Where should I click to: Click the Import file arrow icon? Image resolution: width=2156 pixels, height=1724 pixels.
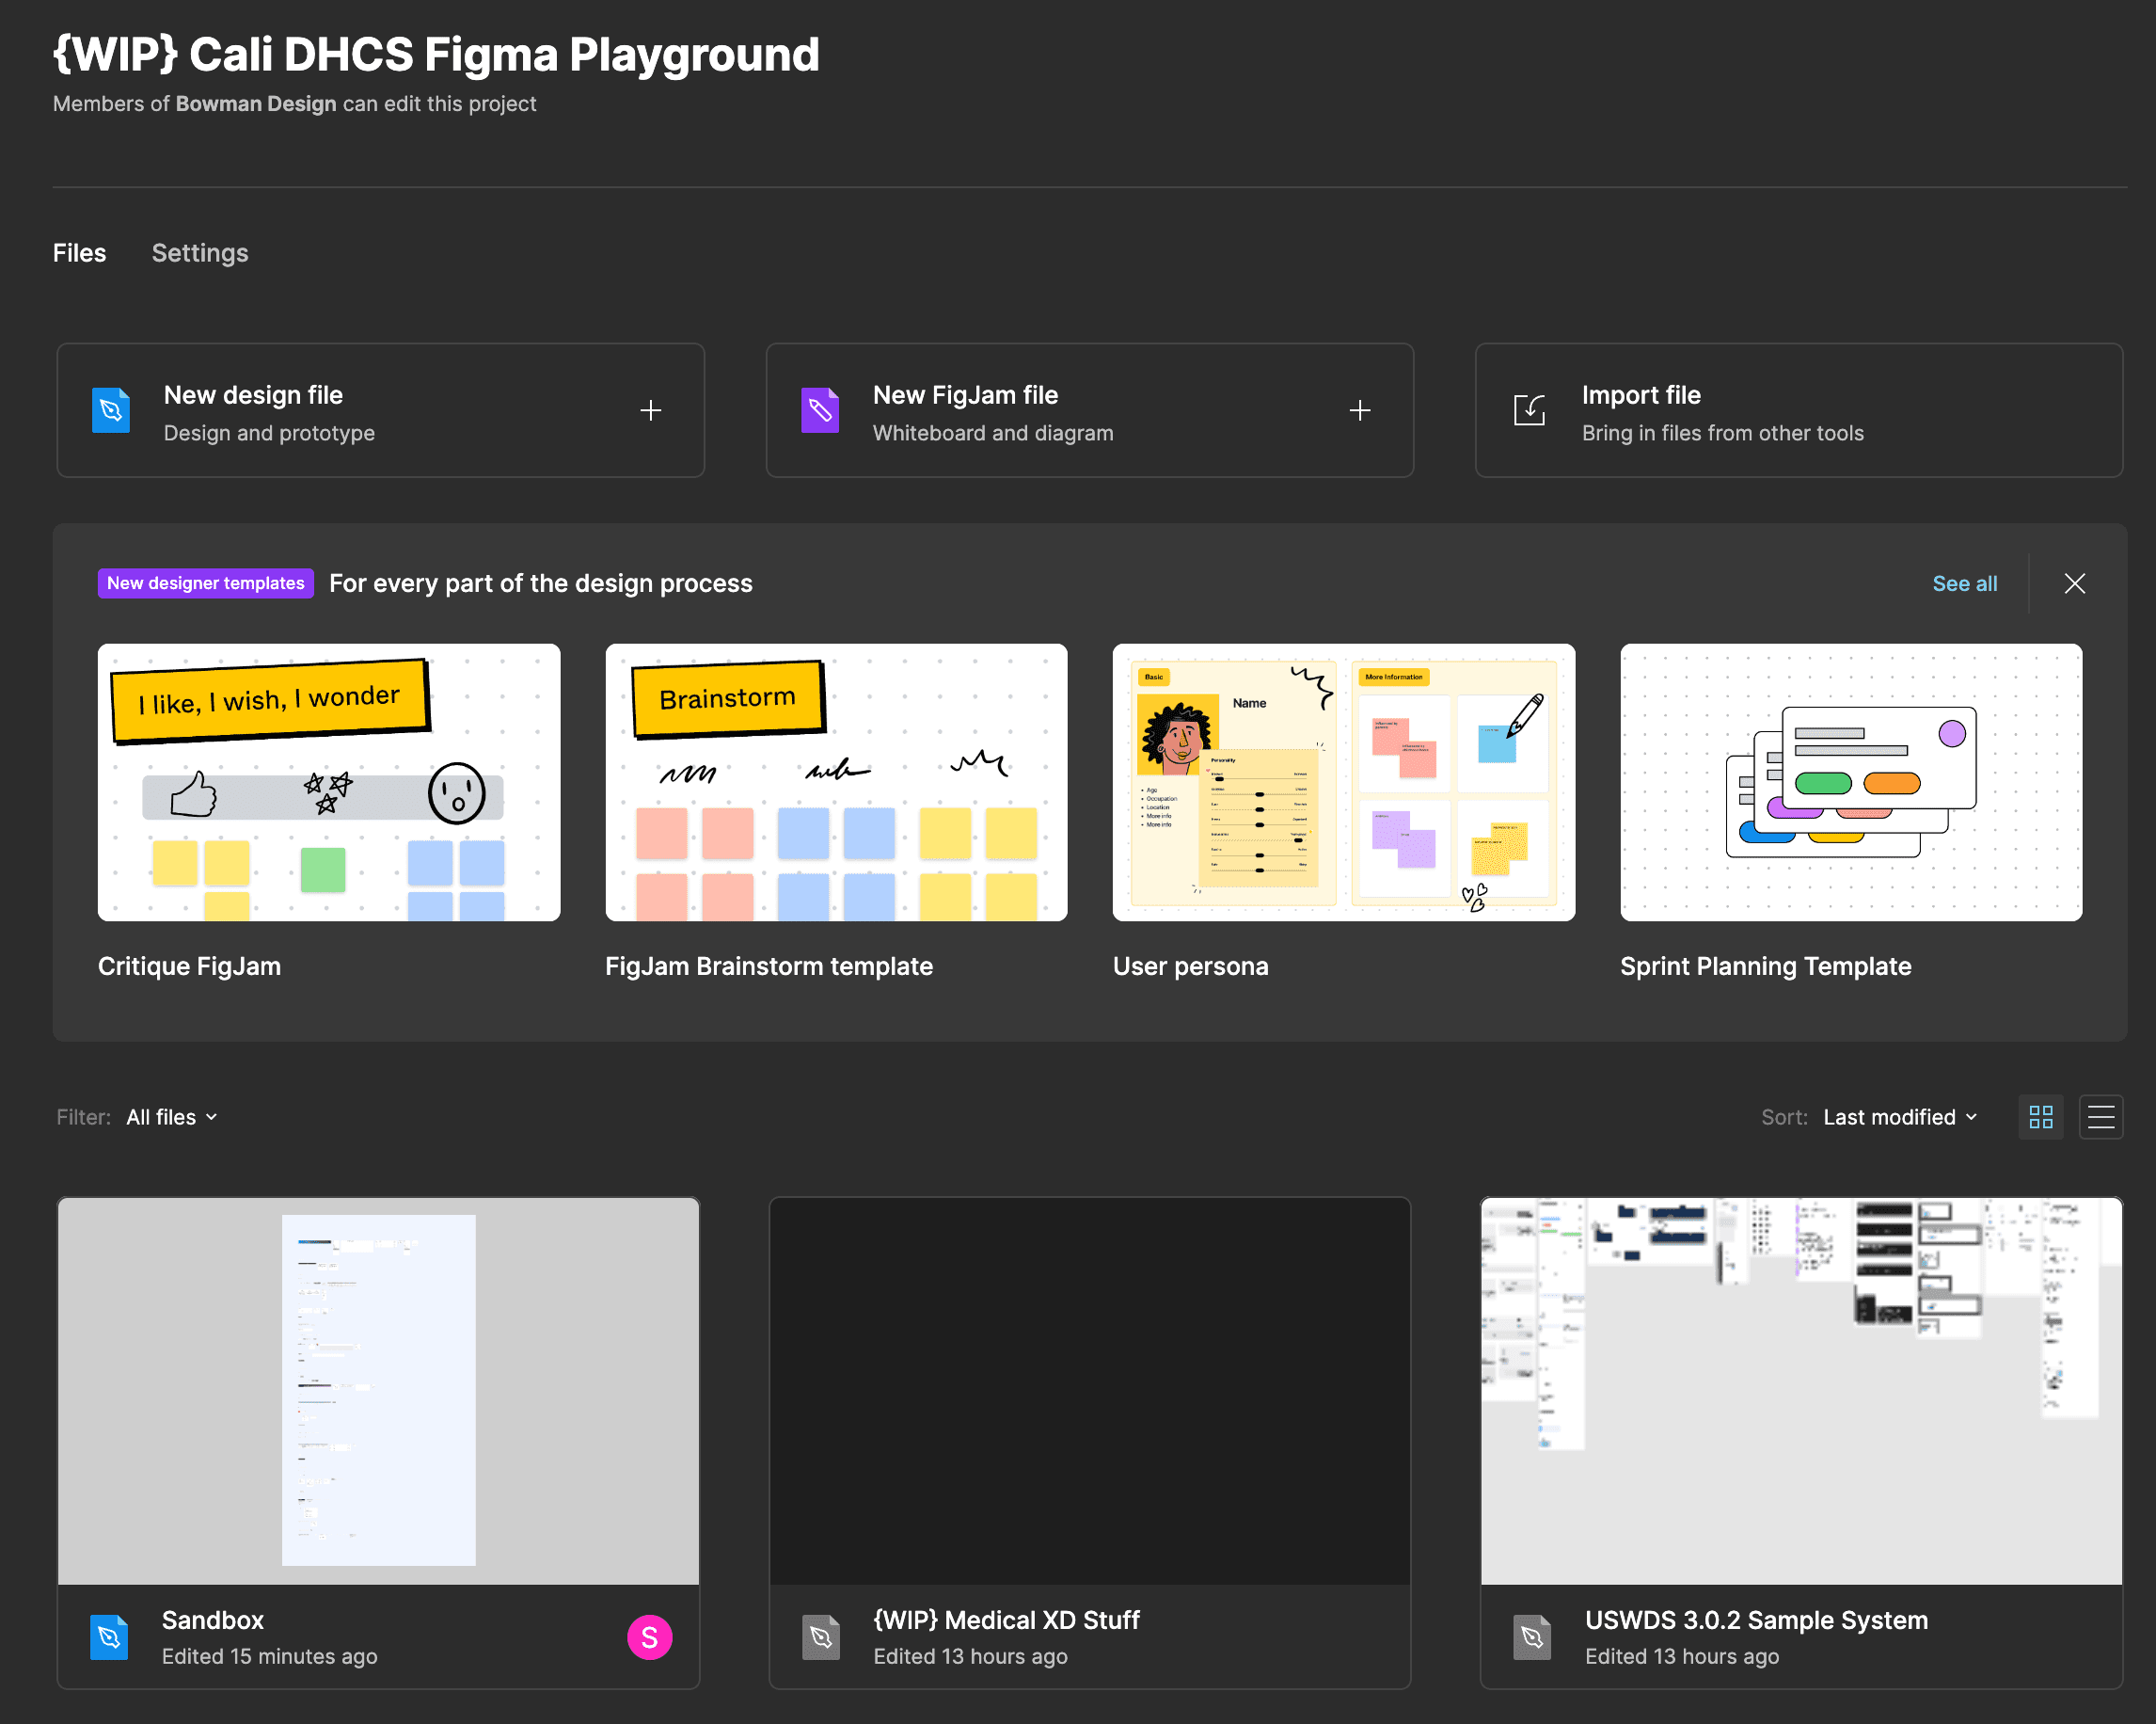pos(1529,410)
